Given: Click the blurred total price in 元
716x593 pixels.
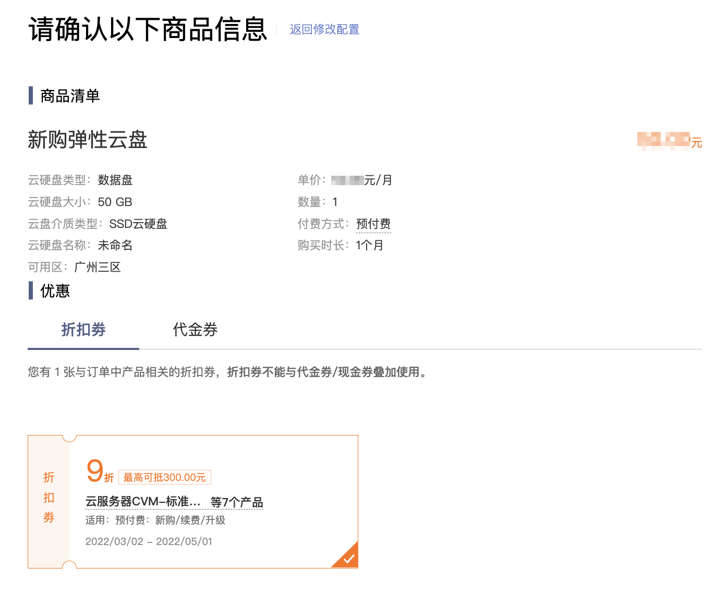Looking at the screenshot, I should pos(670,141).
